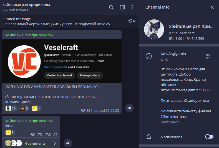The height and width of the screenshot is (148, 219).
Task: Click the view count 231 eye icon
Action: (83, 110)
